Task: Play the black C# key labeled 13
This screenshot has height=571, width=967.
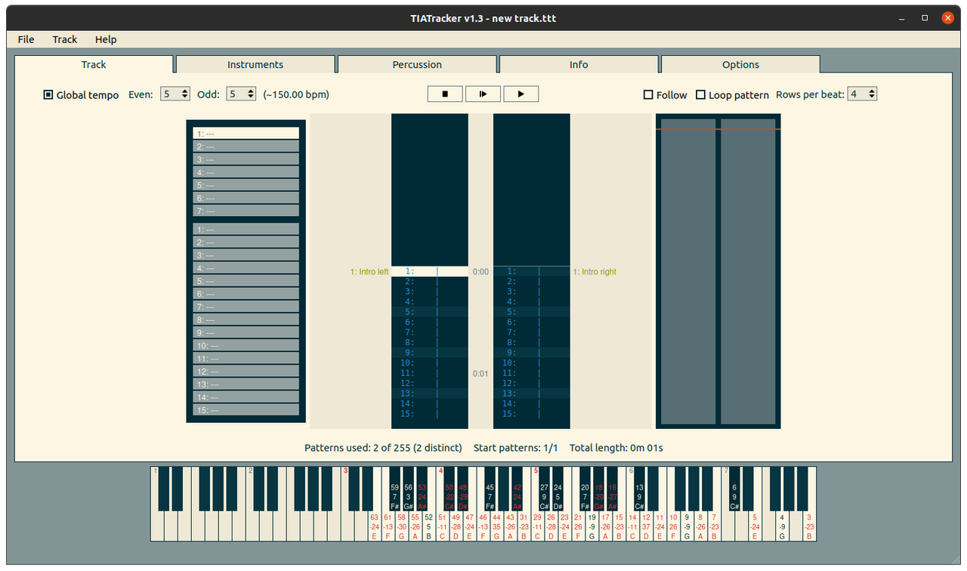Action: (x=639, y=489)
